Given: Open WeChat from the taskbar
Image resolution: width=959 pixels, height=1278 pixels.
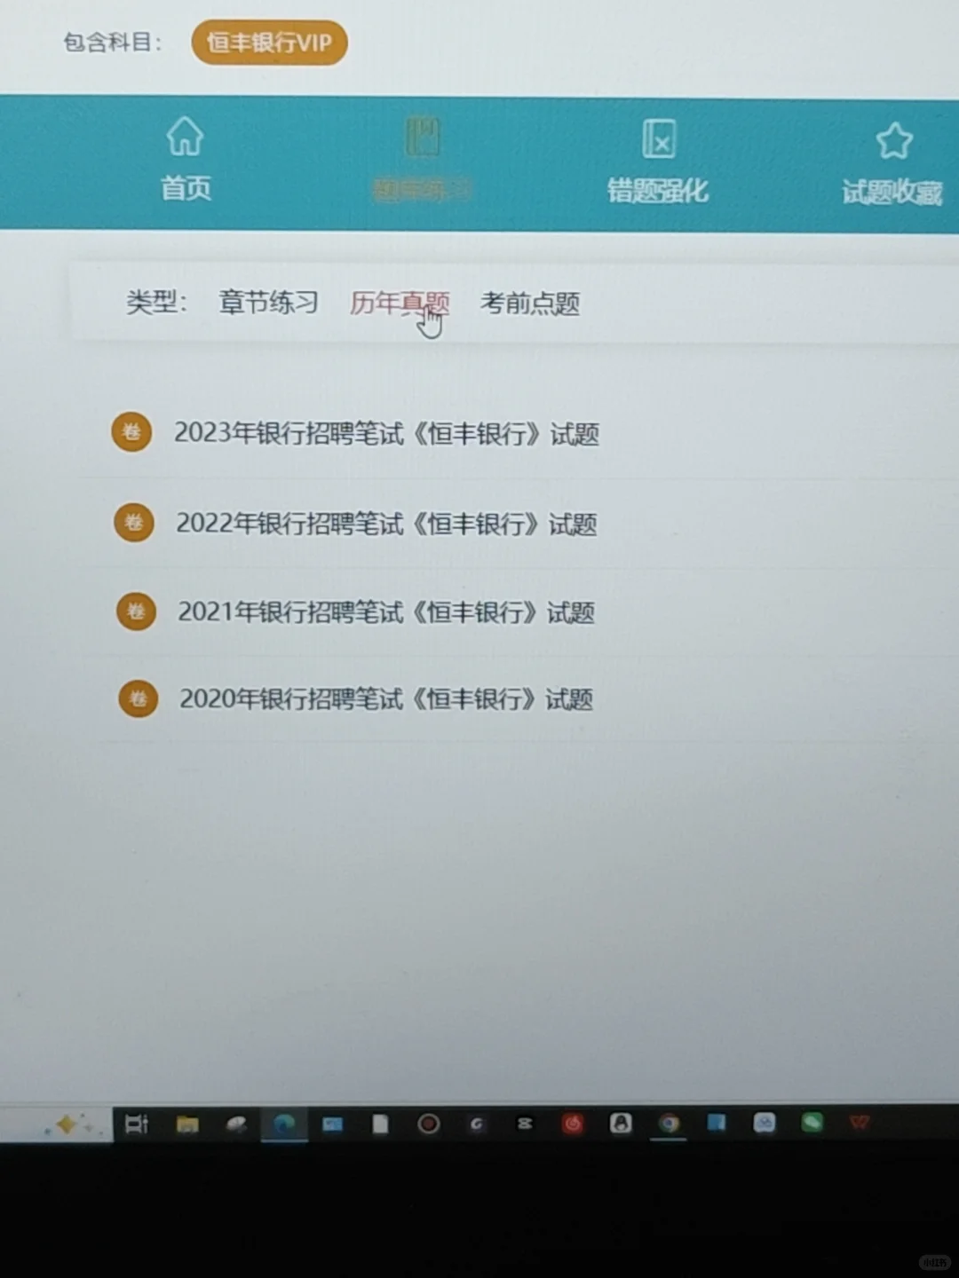Looking at the screenshot, I should tap(812, 1123).
